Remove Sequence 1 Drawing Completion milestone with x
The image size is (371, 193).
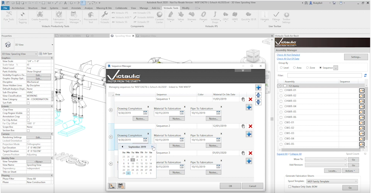coord(148,107)
